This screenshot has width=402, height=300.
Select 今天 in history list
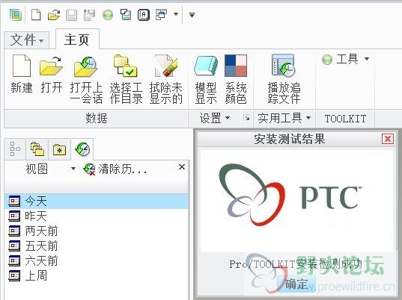97,201
